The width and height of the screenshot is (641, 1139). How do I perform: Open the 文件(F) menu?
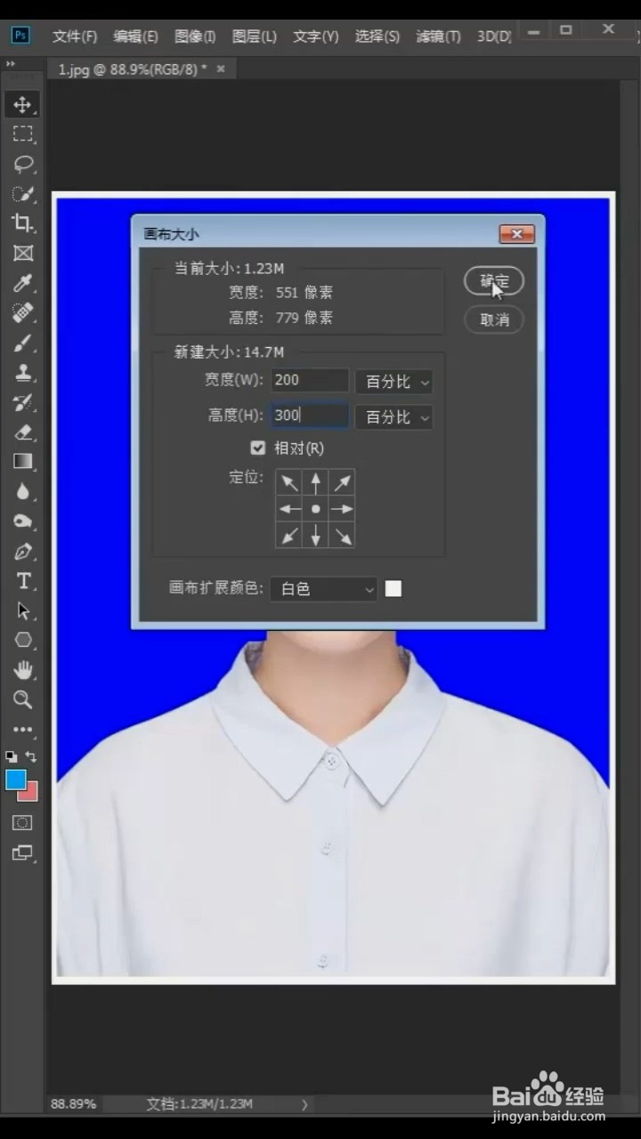pyautogui.click(x=75, y=36)
